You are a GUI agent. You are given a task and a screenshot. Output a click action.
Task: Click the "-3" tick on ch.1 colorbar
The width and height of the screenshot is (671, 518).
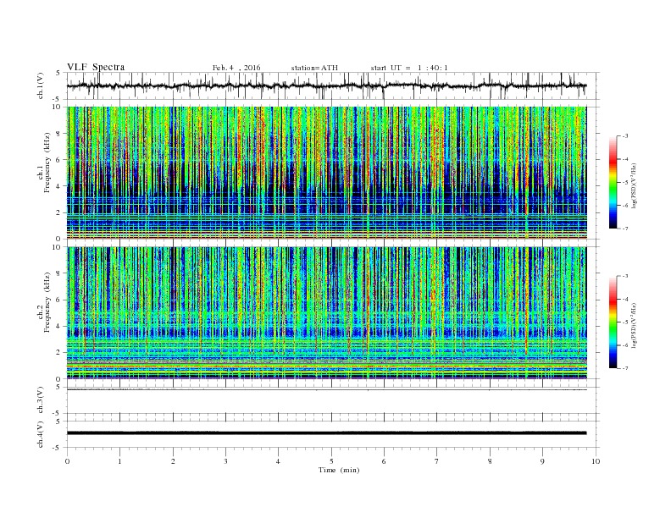click(625, 136)
